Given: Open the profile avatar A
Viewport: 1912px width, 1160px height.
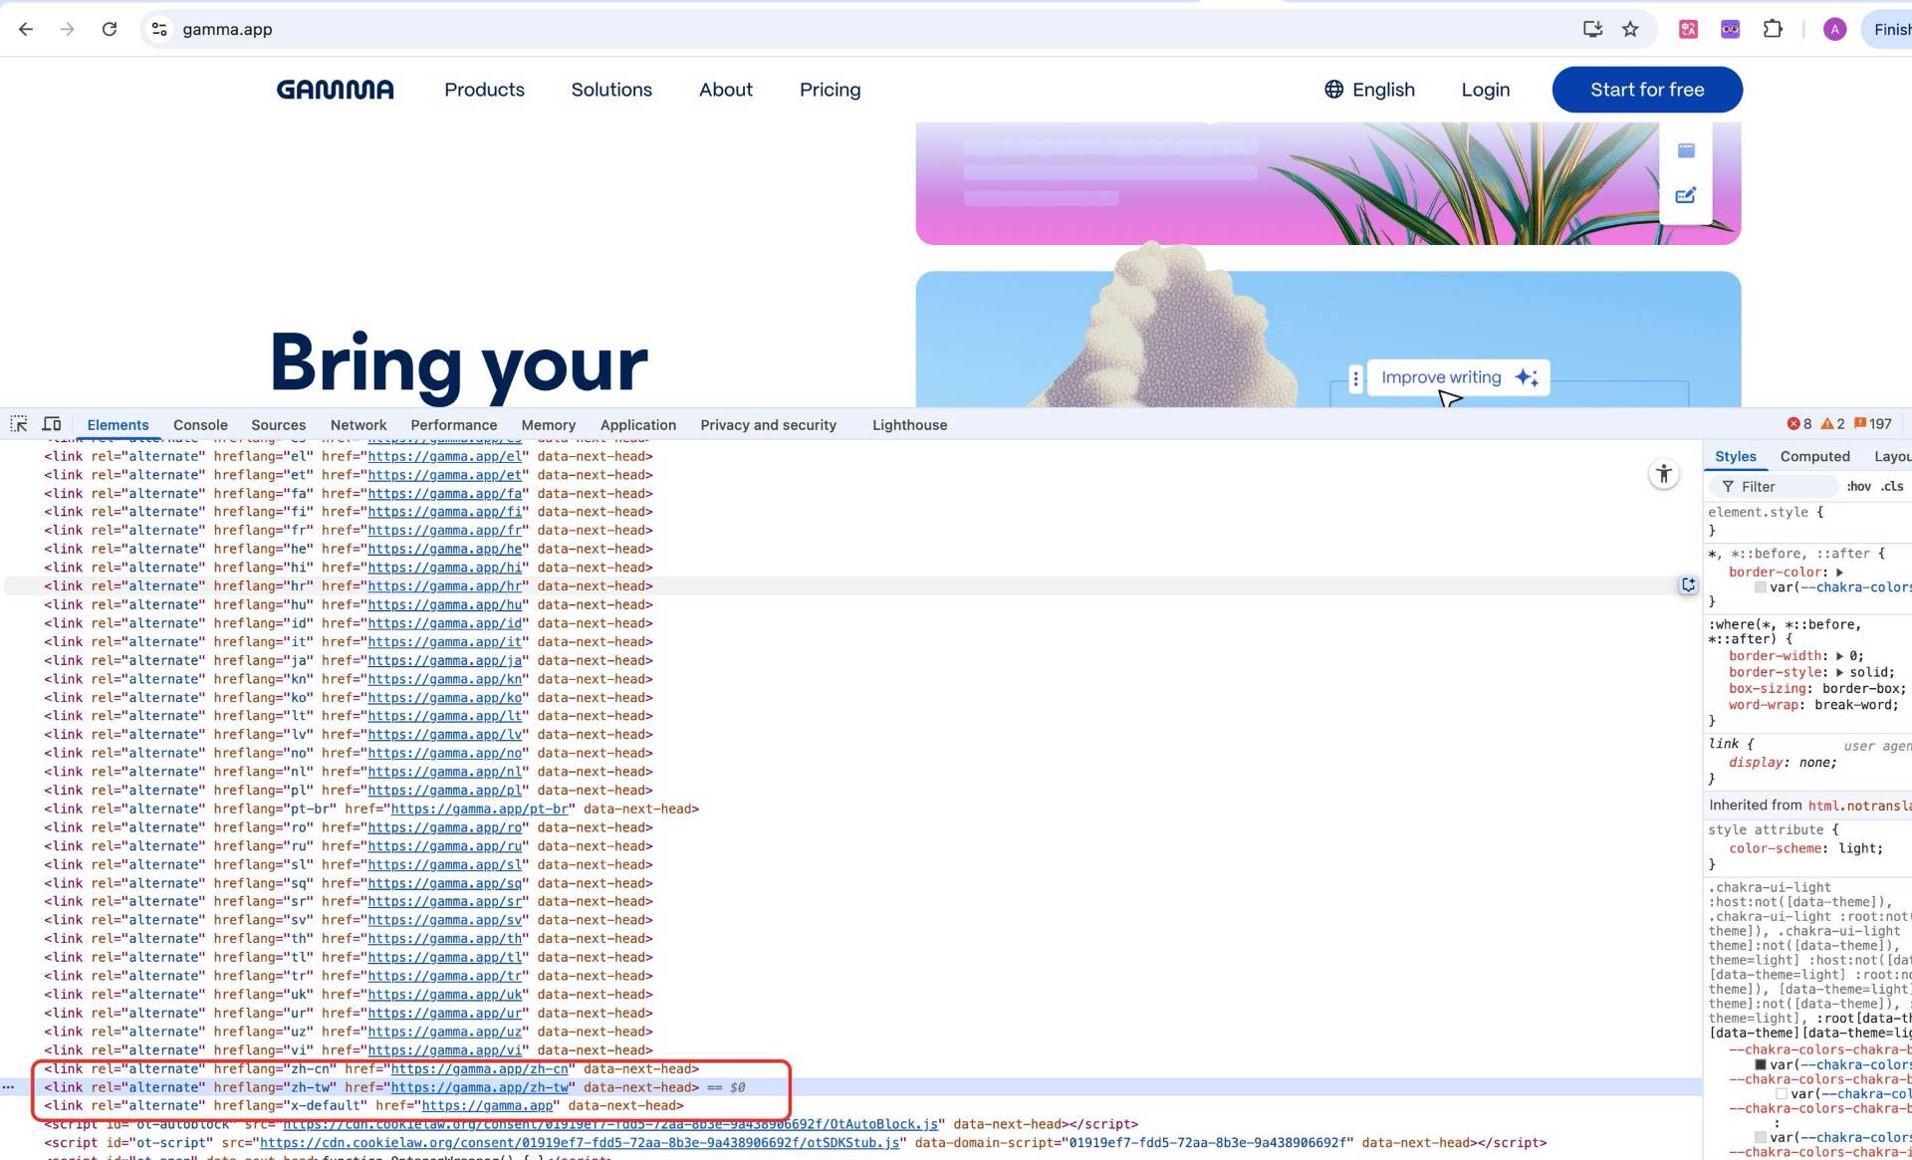Looking at the screenshot, I should pyautogui.click(x=1834, y=29).
